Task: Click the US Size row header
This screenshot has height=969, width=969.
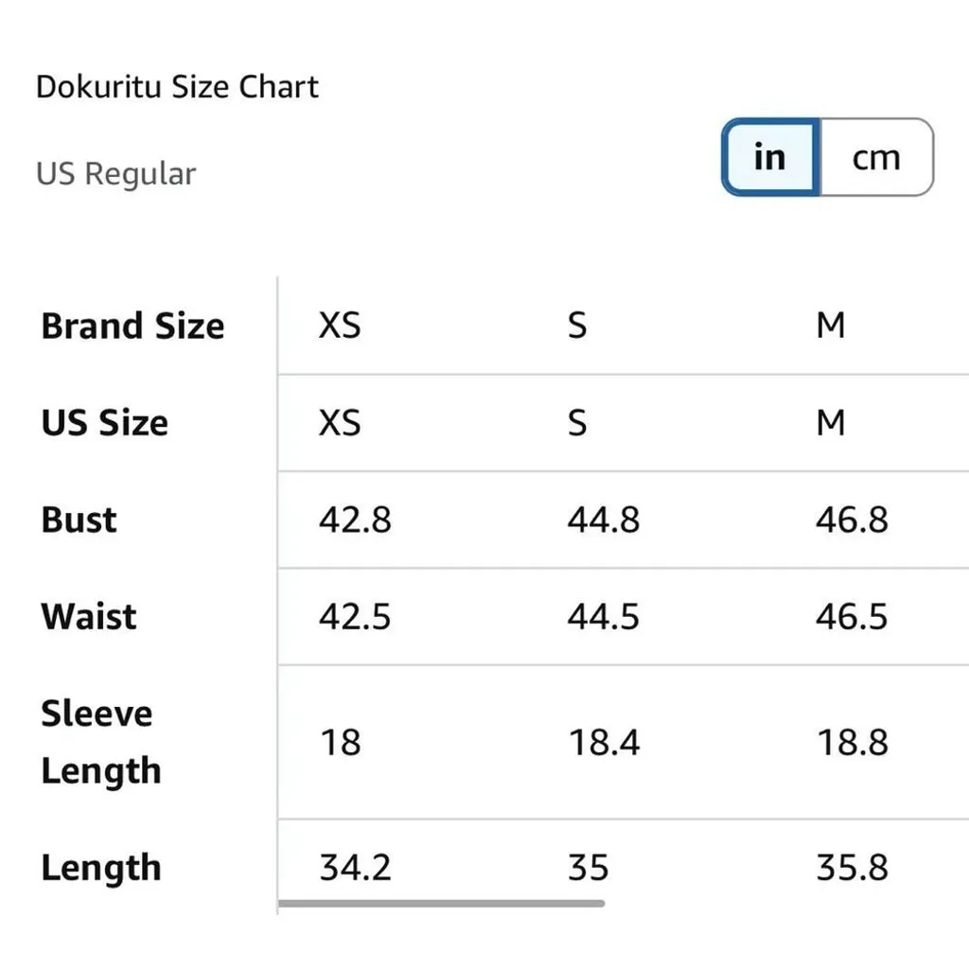Action: pyautogui.click(x=104, y=423)
